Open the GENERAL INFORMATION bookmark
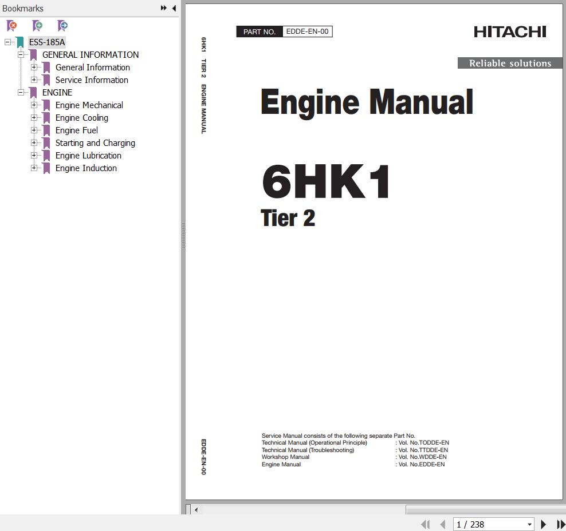This screenshot has width=566, height=531. pyautogui.click(x=91, y=55)
